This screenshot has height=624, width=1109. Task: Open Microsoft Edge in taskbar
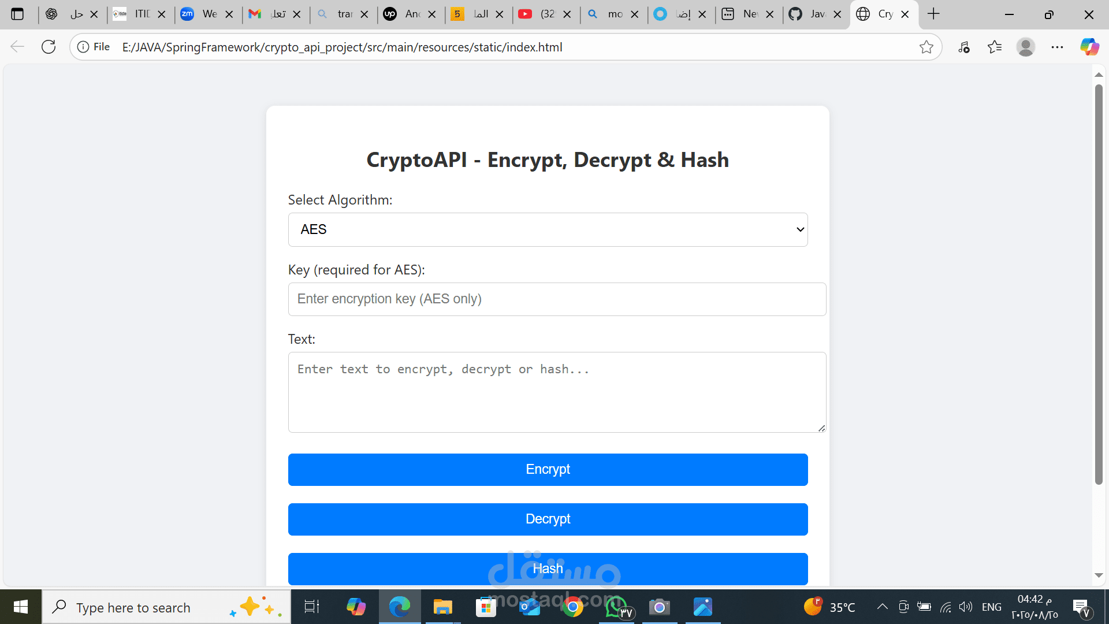coord(399,607)
